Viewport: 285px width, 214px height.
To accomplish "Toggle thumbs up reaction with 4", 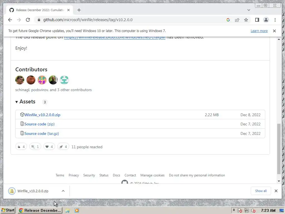I will pyautogui.click(x=21, y=147).
